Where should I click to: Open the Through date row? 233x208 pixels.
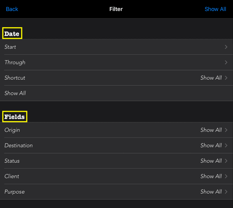coord(116,62)
